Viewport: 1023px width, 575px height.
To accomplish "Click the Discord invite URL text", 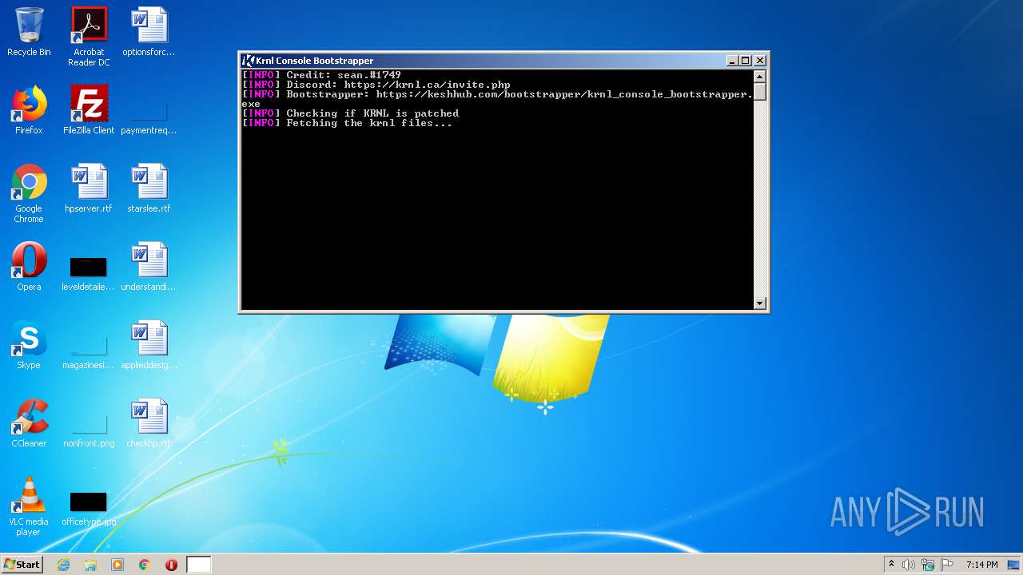I will [427, 85].
